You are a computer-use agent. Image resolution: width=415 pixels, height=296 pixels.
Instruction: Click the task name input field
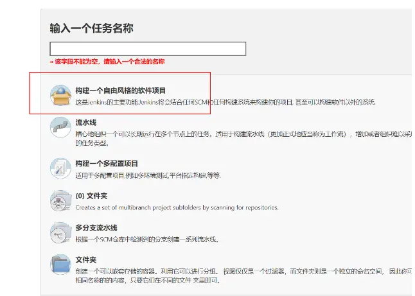[148, 49]
